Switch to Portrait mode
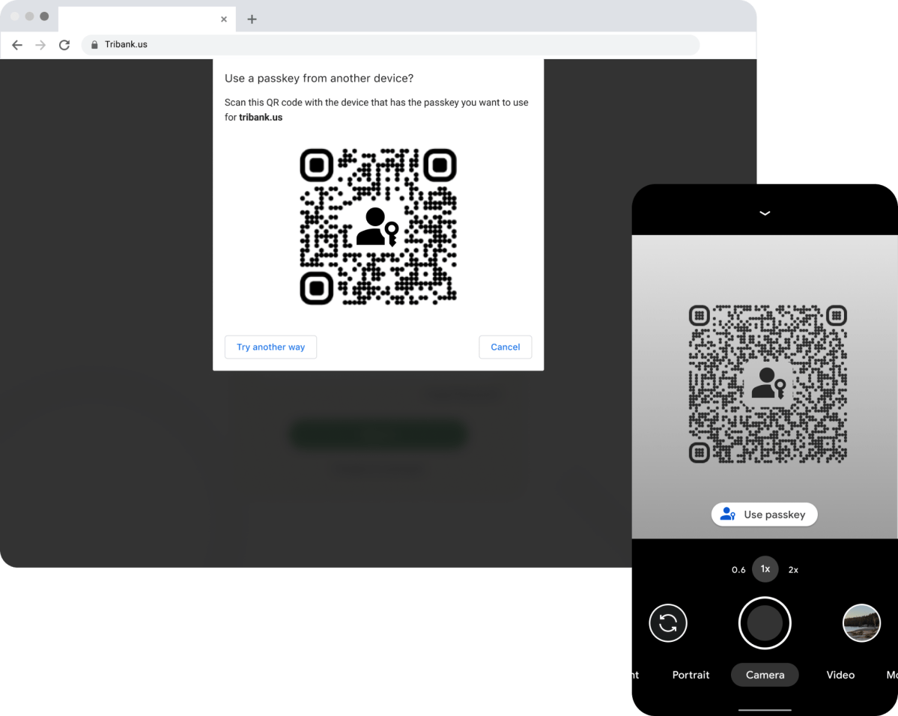The width and height of the screenshot is (898, 716). tap(690, 675)
